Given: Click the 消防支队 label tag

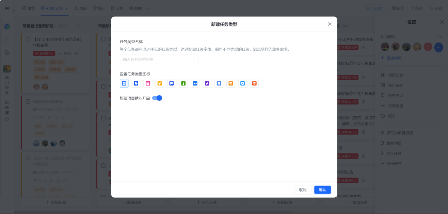Looking at the screenshot, I should click(x=57, y=62).
